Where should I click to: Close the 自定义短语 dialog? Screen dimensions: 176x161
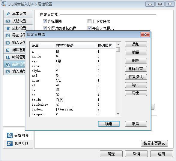coord(145,35)
